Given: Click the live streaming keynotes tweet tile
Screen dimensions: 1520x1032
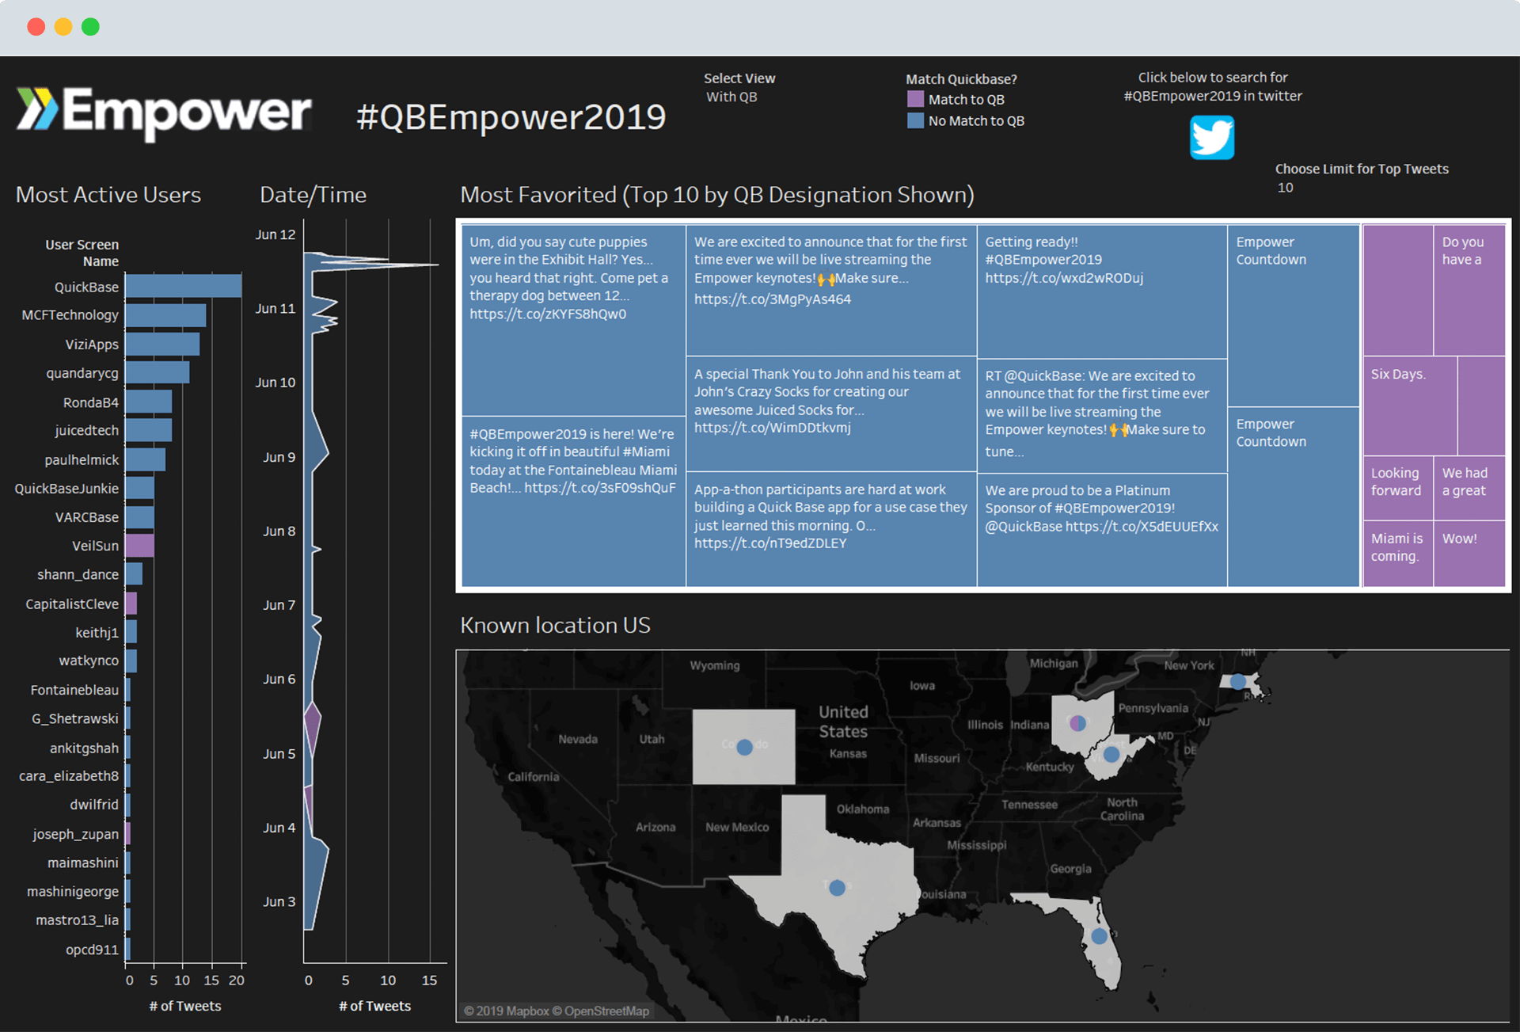Looking at the screenshot, I should tap(831, 290).
